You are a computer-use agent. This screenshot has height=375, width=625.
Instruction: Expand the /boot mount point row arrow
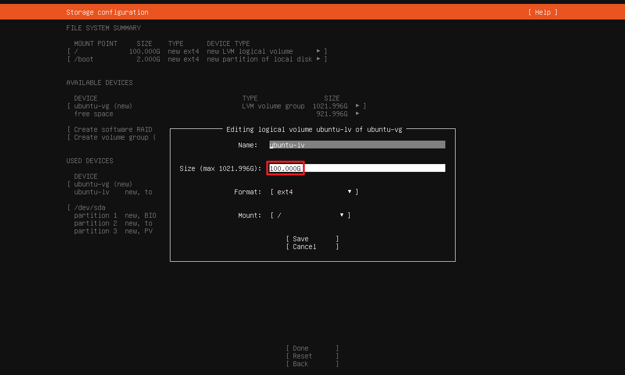pyautogui.click(x=318, y=59)
